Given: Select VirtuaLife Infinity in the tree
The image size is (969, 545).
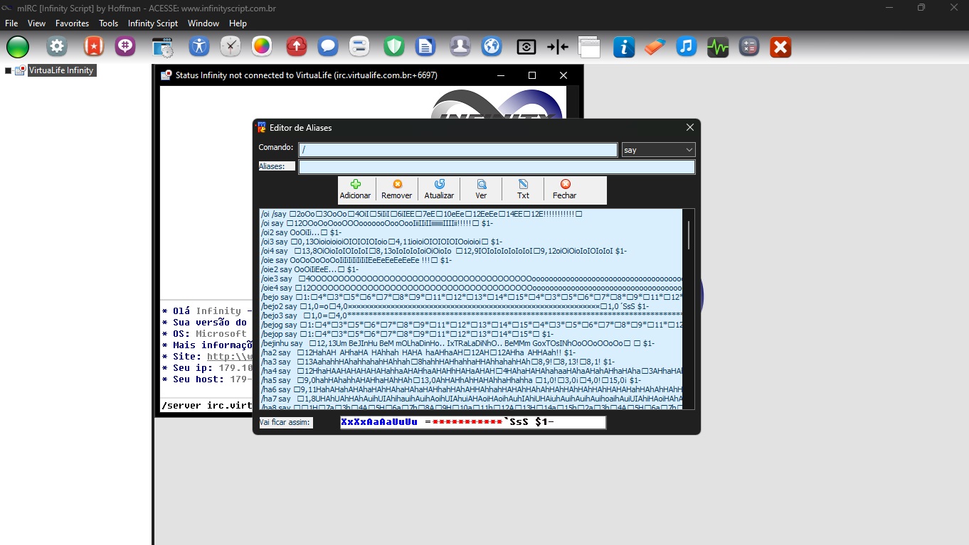Looking at the screenshot, I should 60,70.
